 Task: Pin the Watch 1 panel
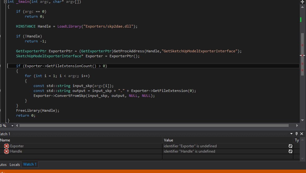coord(296,134)
